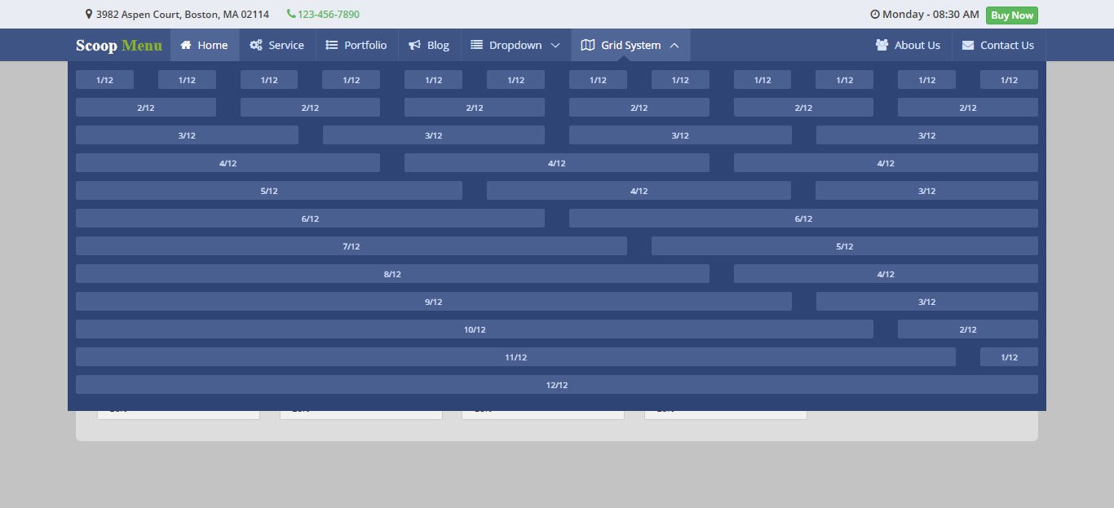Click the Service gears icon
Screen dimensions: 1114x508
point(256,45)
